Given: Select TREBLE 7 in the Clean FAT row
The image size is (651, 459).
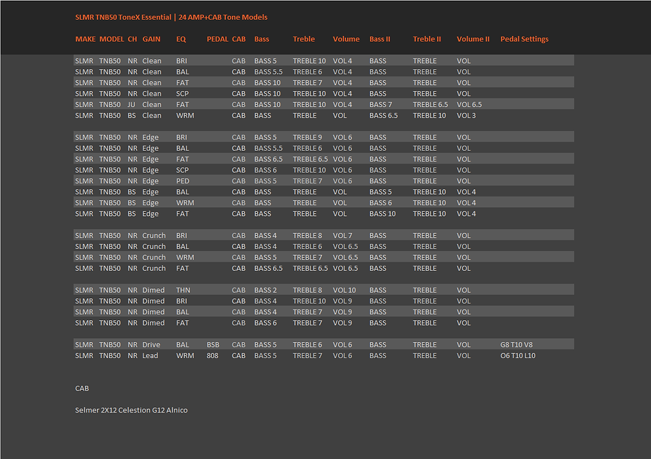Looking at the screenshot, I should [x=307, y=82].
